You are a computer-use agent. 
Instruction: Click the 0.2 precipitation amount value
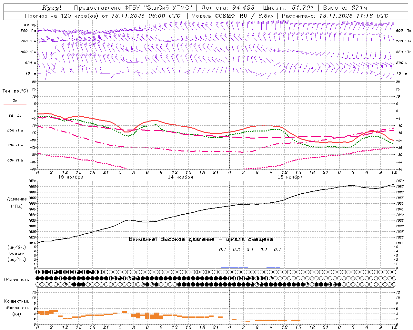click(x=237, y=249)
